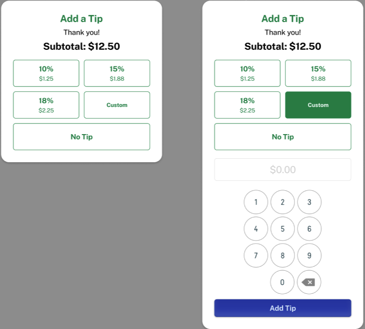Select No Tip above the amount field

coord(282,137)
